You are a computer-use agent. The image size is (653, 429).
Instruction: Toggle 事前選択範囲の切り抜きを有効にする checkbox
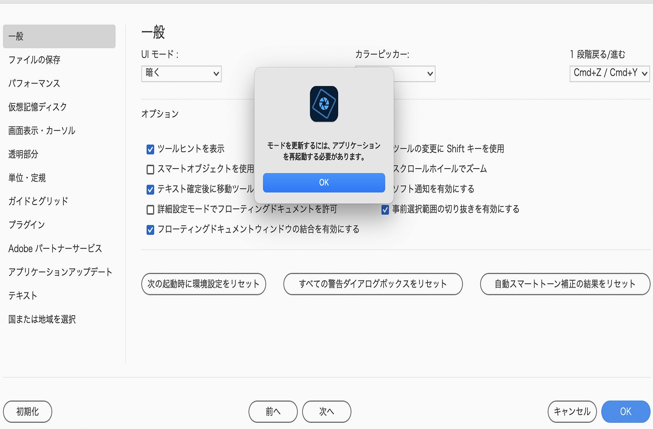(x=385, y=210)
